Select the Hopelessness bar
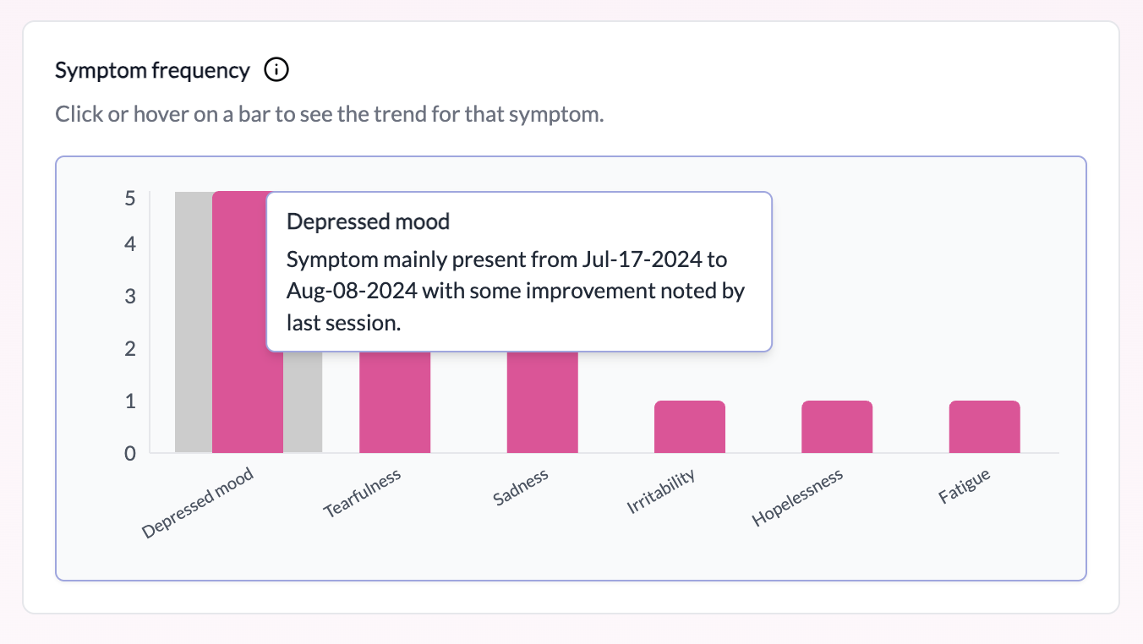Screen dimensions: 1143x644 [837, 425]
